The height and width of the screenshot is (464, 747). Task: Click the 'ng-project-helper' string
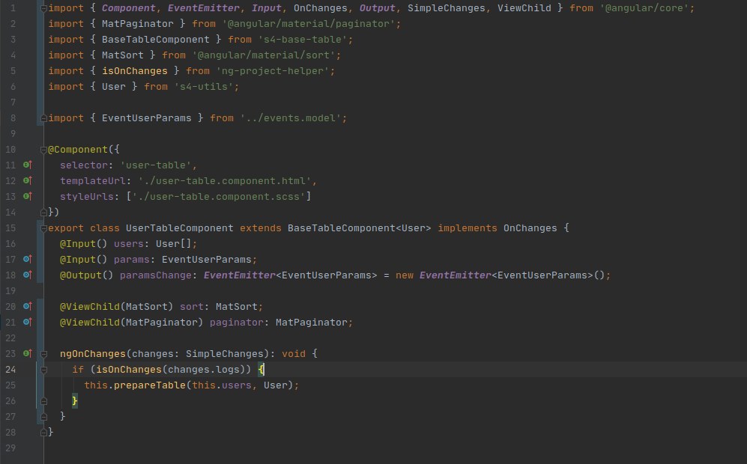(273, 71)
